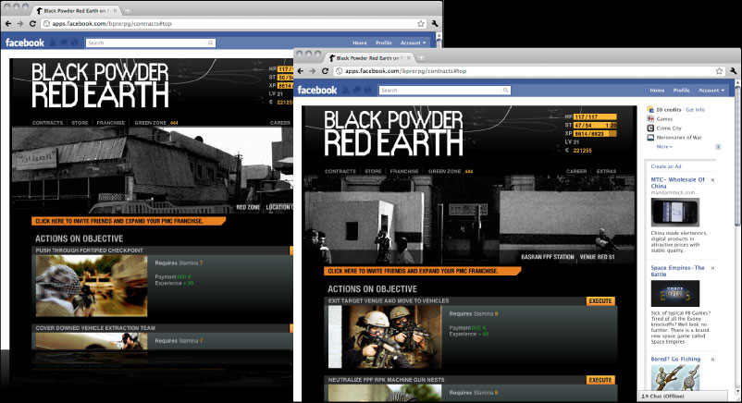
Task: Click Create an Ad link
Action: click(665, 166)
